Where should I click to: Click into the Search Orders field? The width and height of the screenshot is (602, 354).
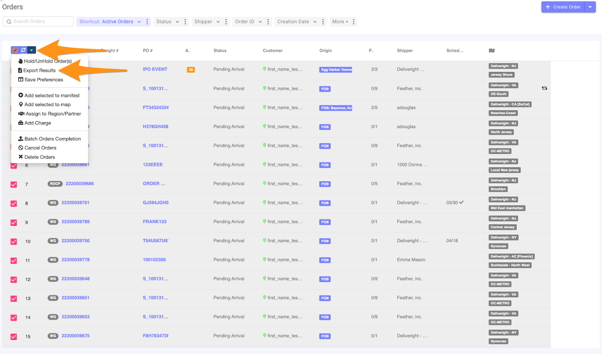38,22
